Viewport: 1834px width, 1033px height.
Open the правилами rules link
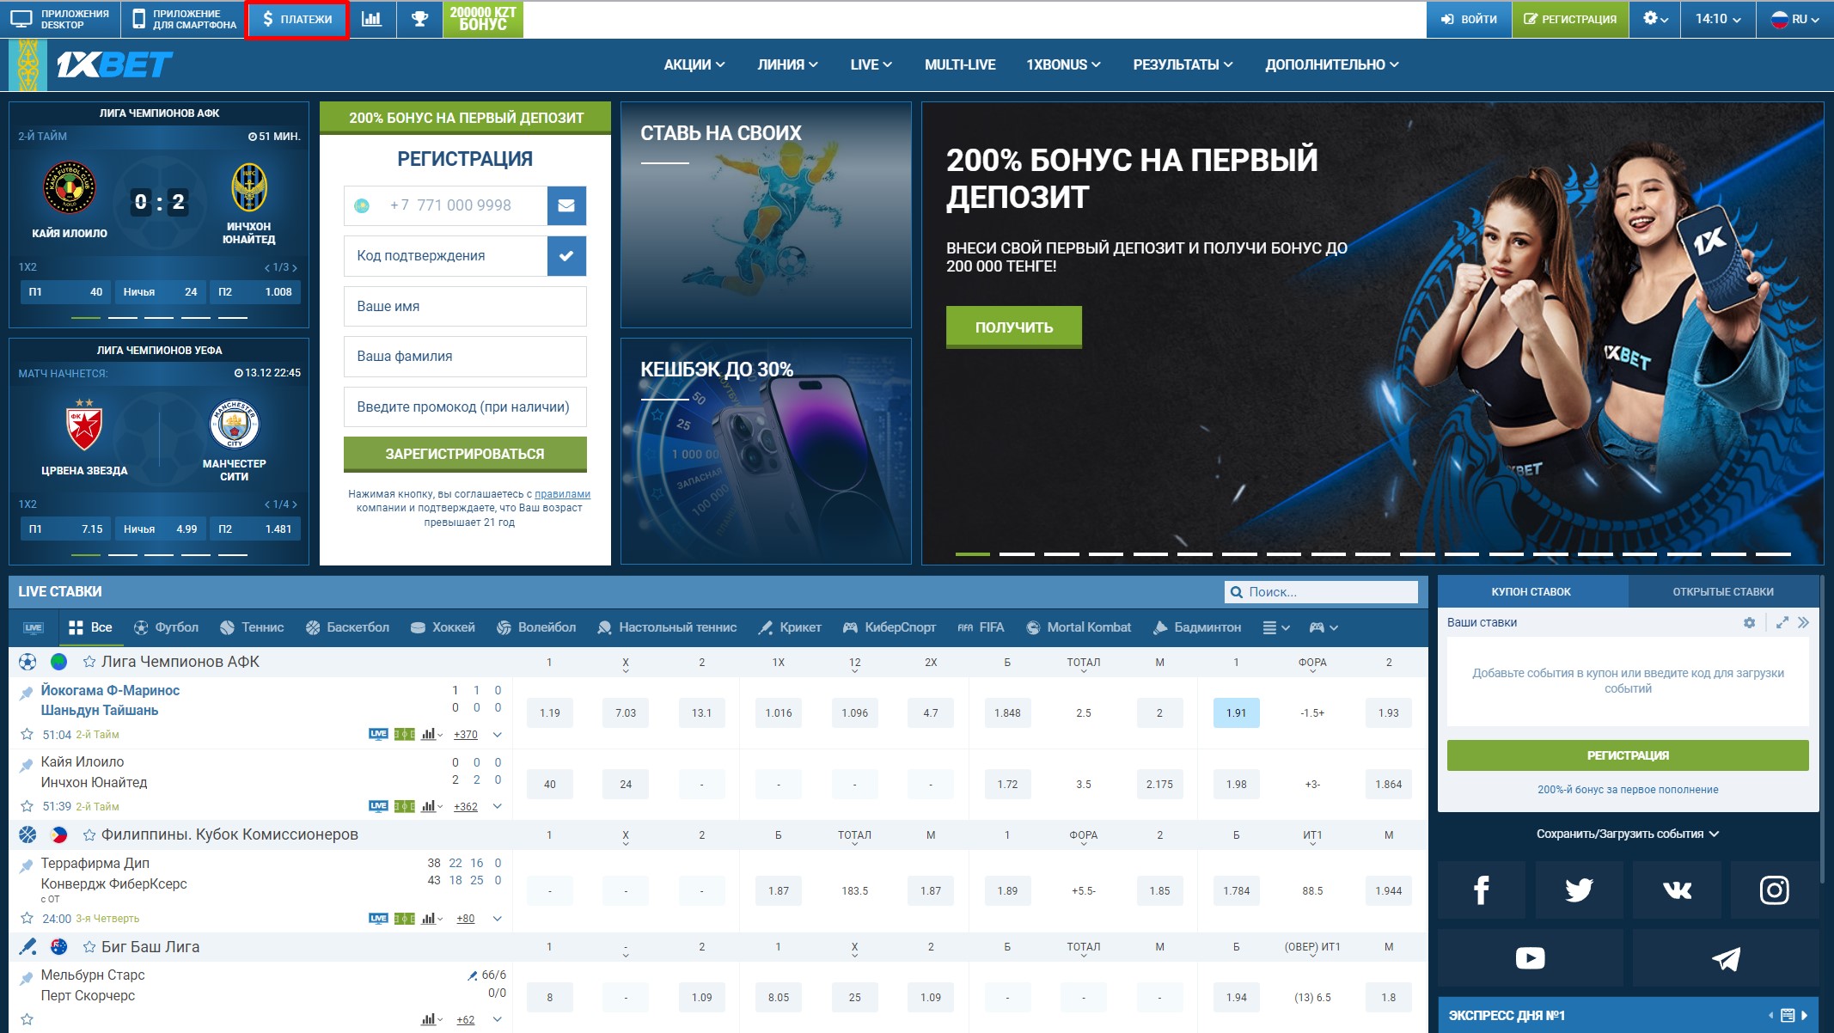[x=562, y=494]
